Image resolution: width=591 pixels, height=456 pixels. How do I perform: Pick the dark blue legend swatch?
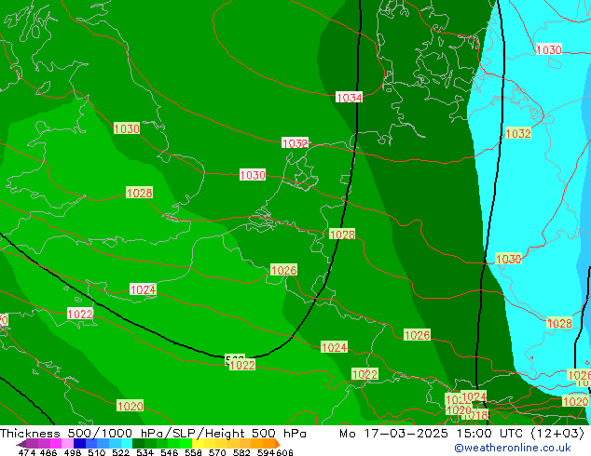[79, 443]
